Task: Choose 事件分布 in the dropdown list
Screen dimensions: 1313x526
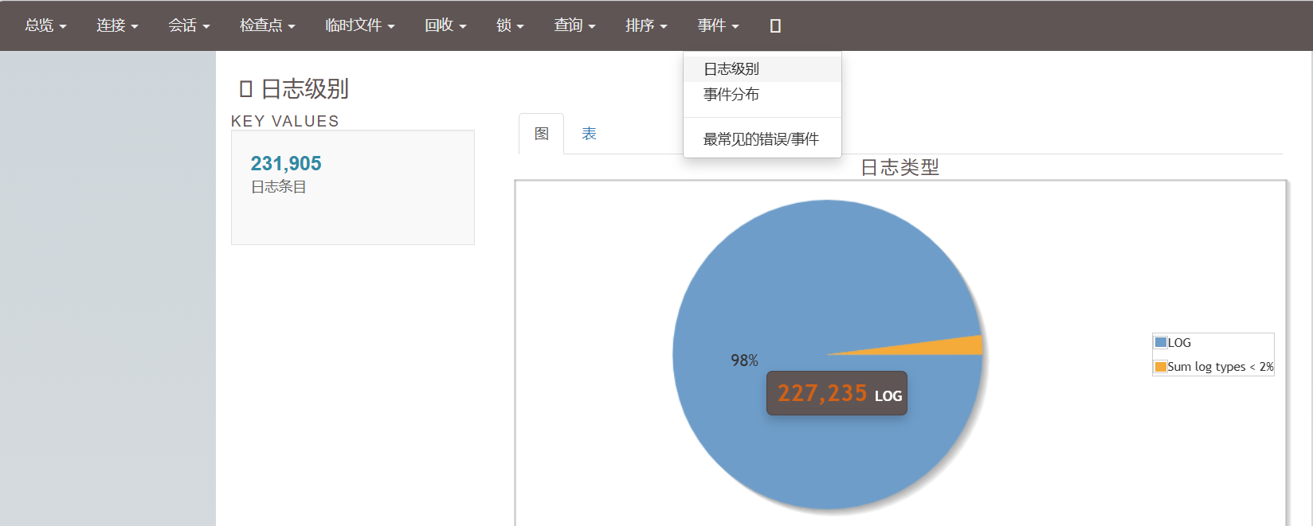Action: pyautogui.click(x=731, y=95)
